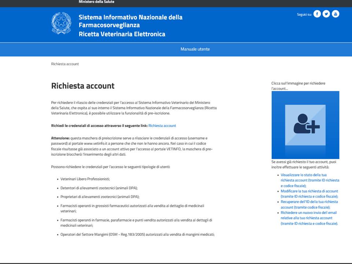Open the Twitter social icon
The image size is (352, 264).
(x=326, y=14)
